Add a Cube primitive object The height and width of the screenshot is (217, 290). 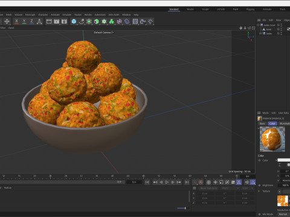pos(74,21)
